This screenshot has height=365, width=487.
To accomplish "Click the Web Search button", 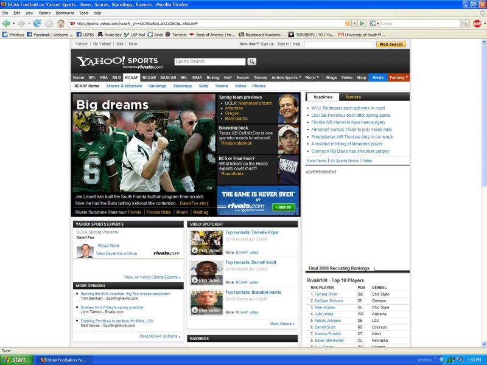I will [391, 44].
